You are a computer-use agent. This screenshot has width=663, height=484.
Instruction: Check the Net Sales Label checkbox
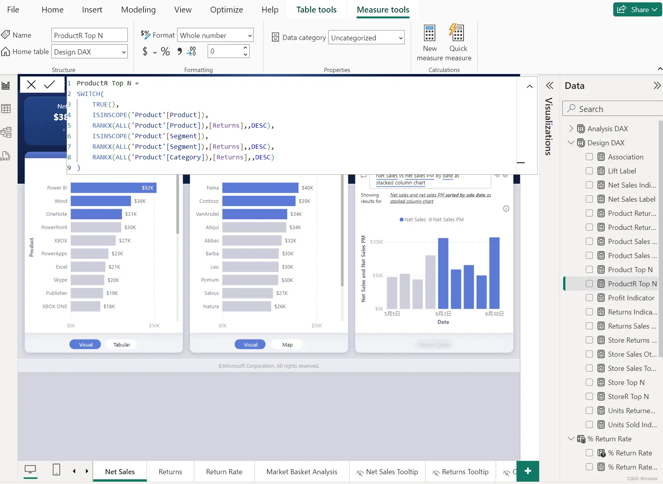[x=589, y=199]
